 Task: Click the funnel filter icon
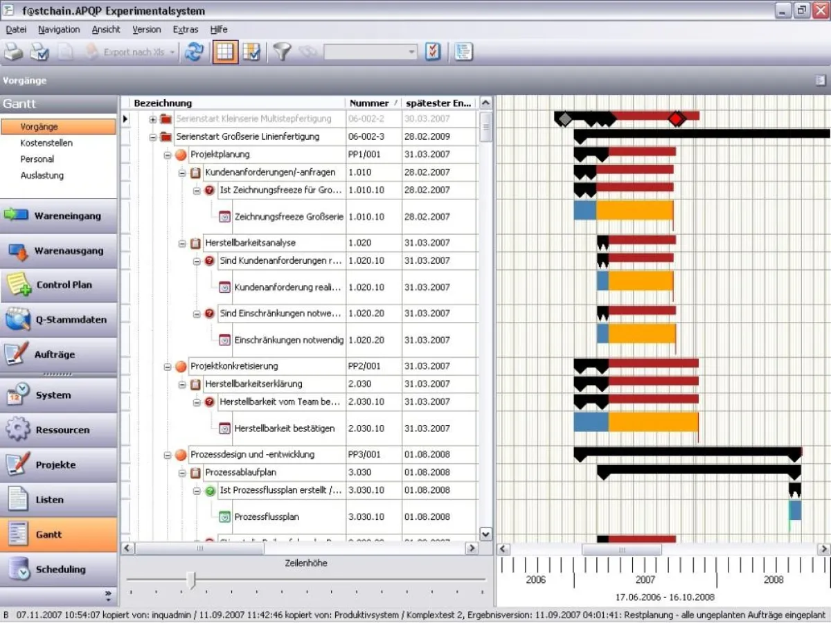(x=281, y=52)
